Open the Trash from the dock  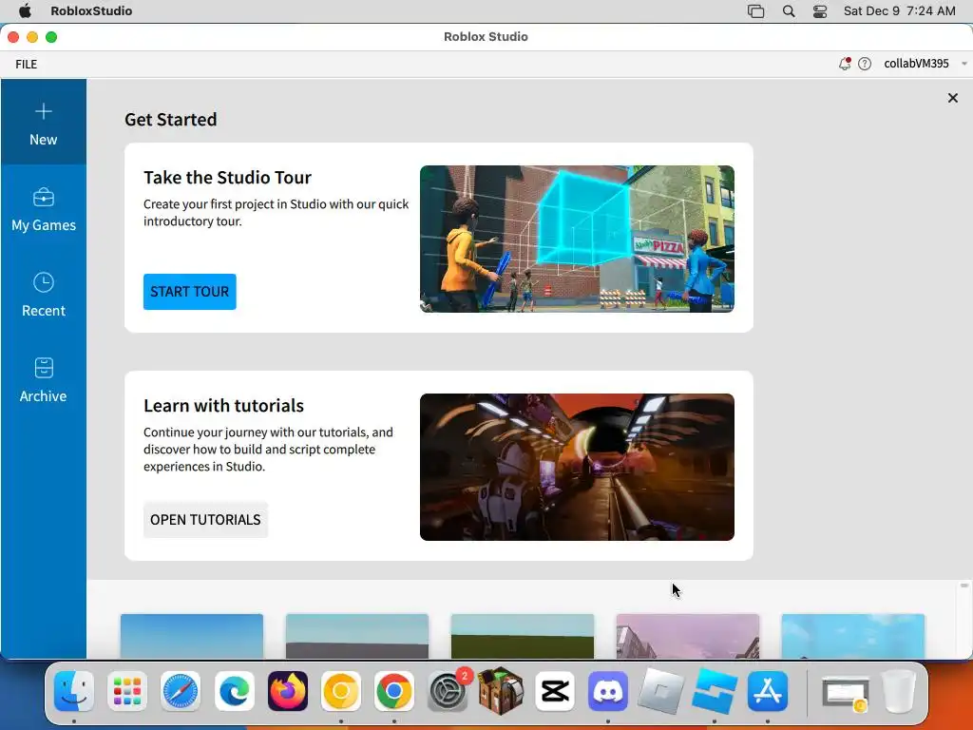[x=899, y=691]
